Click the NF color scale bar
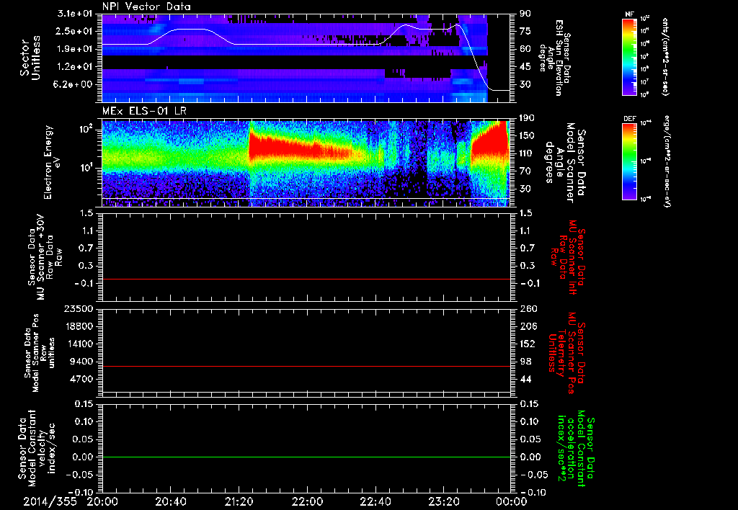Image resolution: width=738 pixels, height=510 pixels. (628, 57)
